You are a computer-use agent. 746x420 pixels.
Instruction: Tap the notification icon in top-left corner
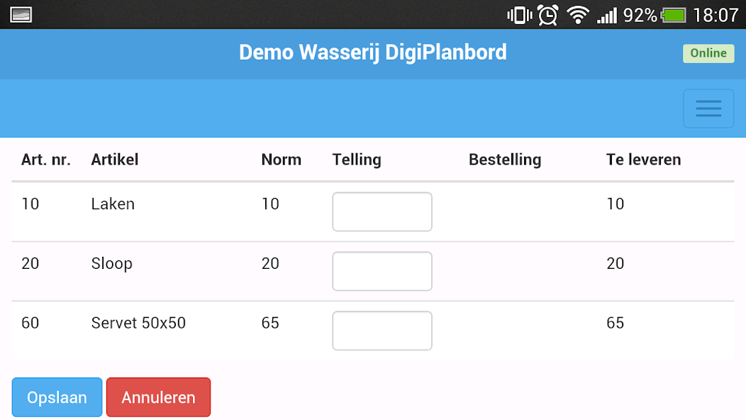tap(21, 14)
